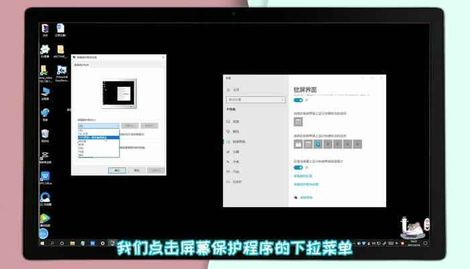This screenshot has height=269, width=470.
Task: Toggle show lock screen background on sign-in switch
Action: (298, 167)
